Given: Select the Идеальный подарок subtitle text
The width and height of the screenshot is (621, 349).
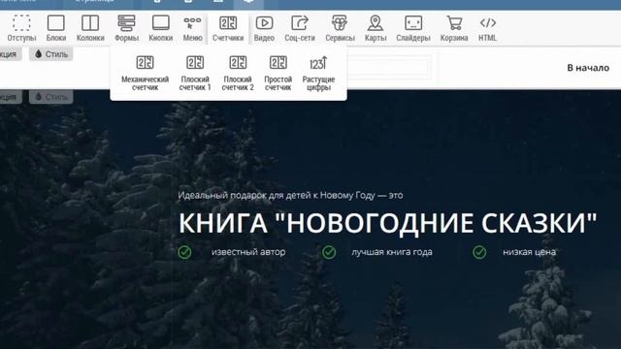Looking at the screenshot, I should [x=290, y=195].
